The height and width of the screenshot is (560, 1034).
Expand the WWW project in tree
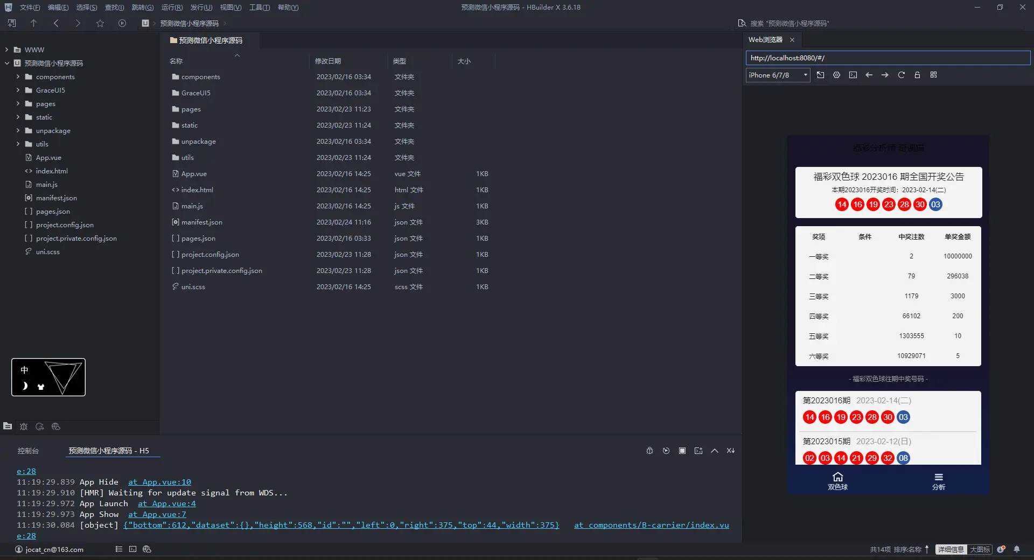(x=6, y=50)
